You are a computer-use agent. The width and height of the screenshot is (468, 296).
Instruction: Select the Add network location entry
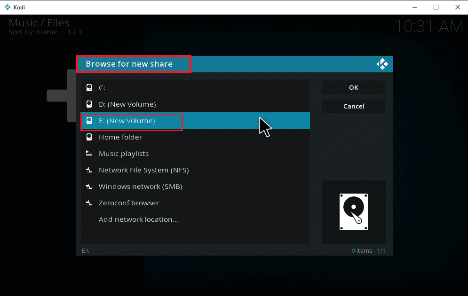pyautogui.click(x=138, y=219)
